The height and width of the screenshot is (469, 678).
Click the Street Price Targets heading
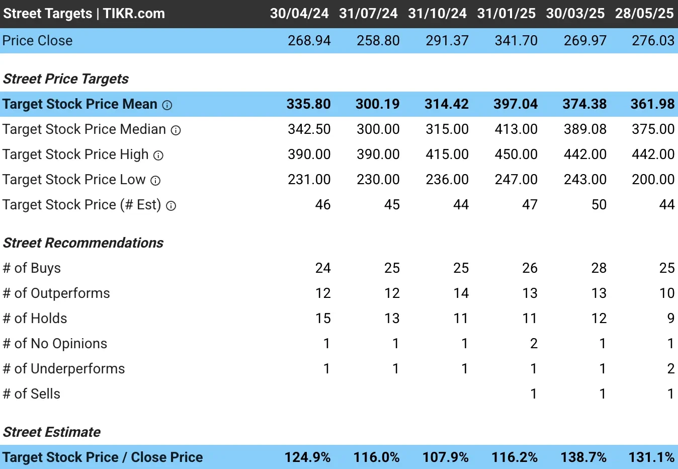pos(66,79)
